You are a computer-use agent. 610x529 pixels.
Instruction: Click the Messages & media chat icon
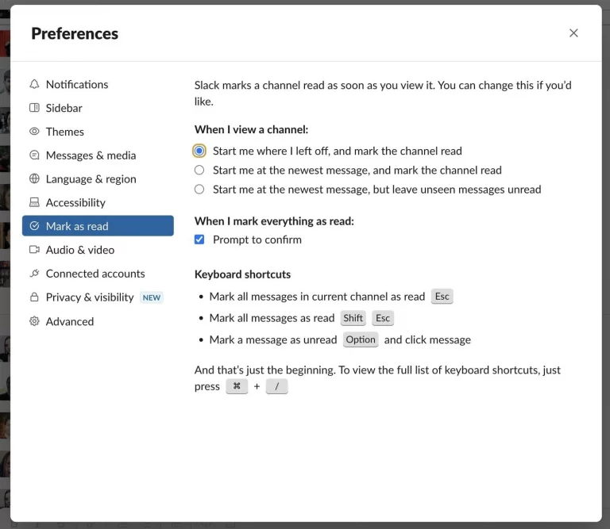(x=34, y=155)
